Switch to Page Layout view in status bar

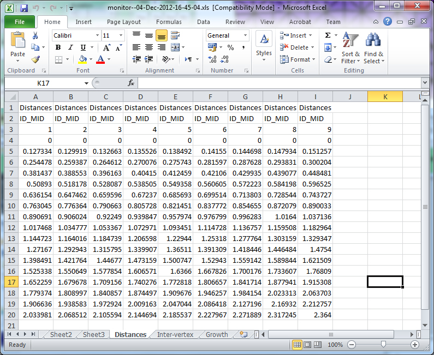(308, 345)
